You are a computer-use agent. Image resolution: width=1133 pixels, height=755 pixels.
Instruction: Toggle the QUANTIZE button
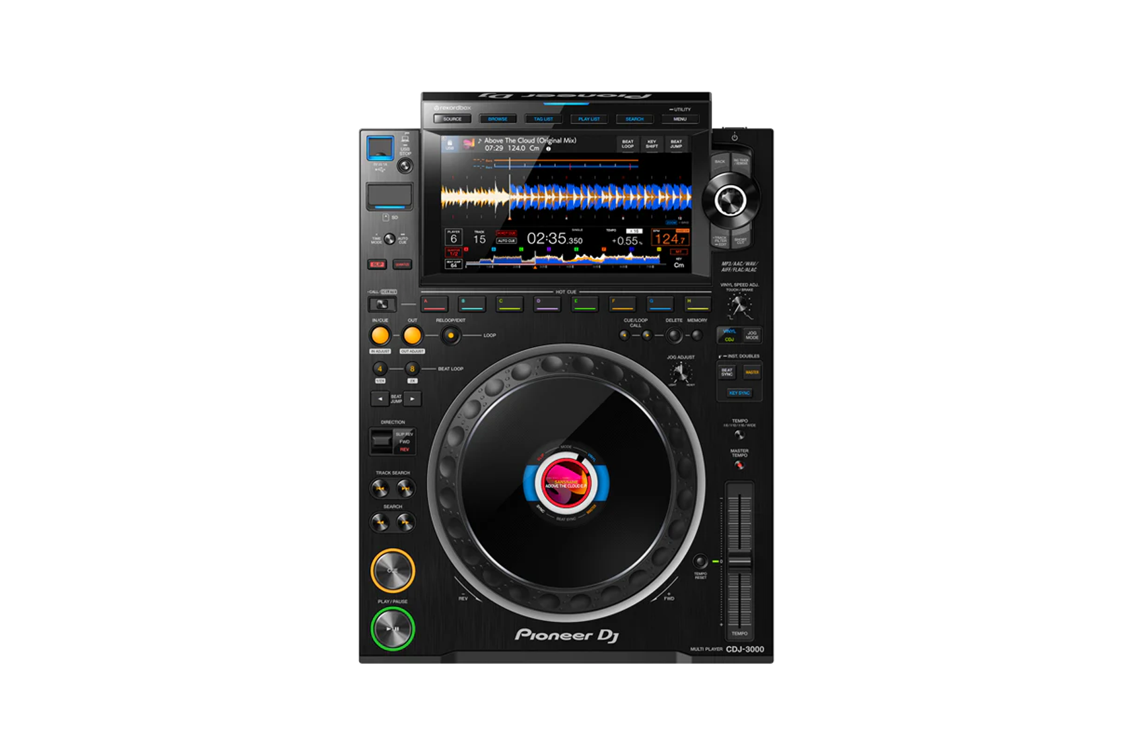(x=402, y=264)
